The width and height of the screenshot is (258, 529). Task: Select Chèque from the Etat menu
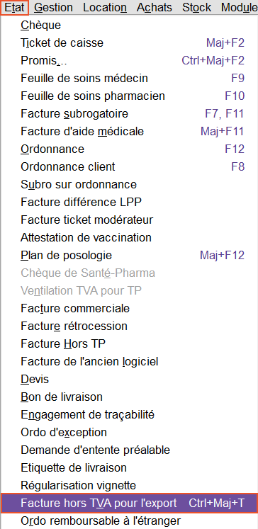129,25
